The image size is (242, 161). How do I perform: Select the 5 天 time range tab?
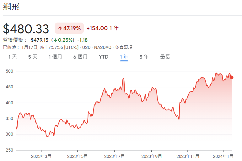tap(33, 57)
